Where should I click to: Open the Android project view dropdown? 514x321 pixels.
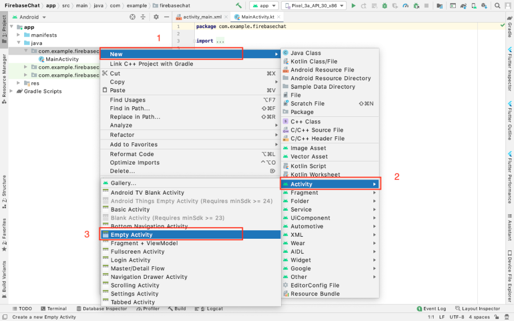(x=29, y=17)
